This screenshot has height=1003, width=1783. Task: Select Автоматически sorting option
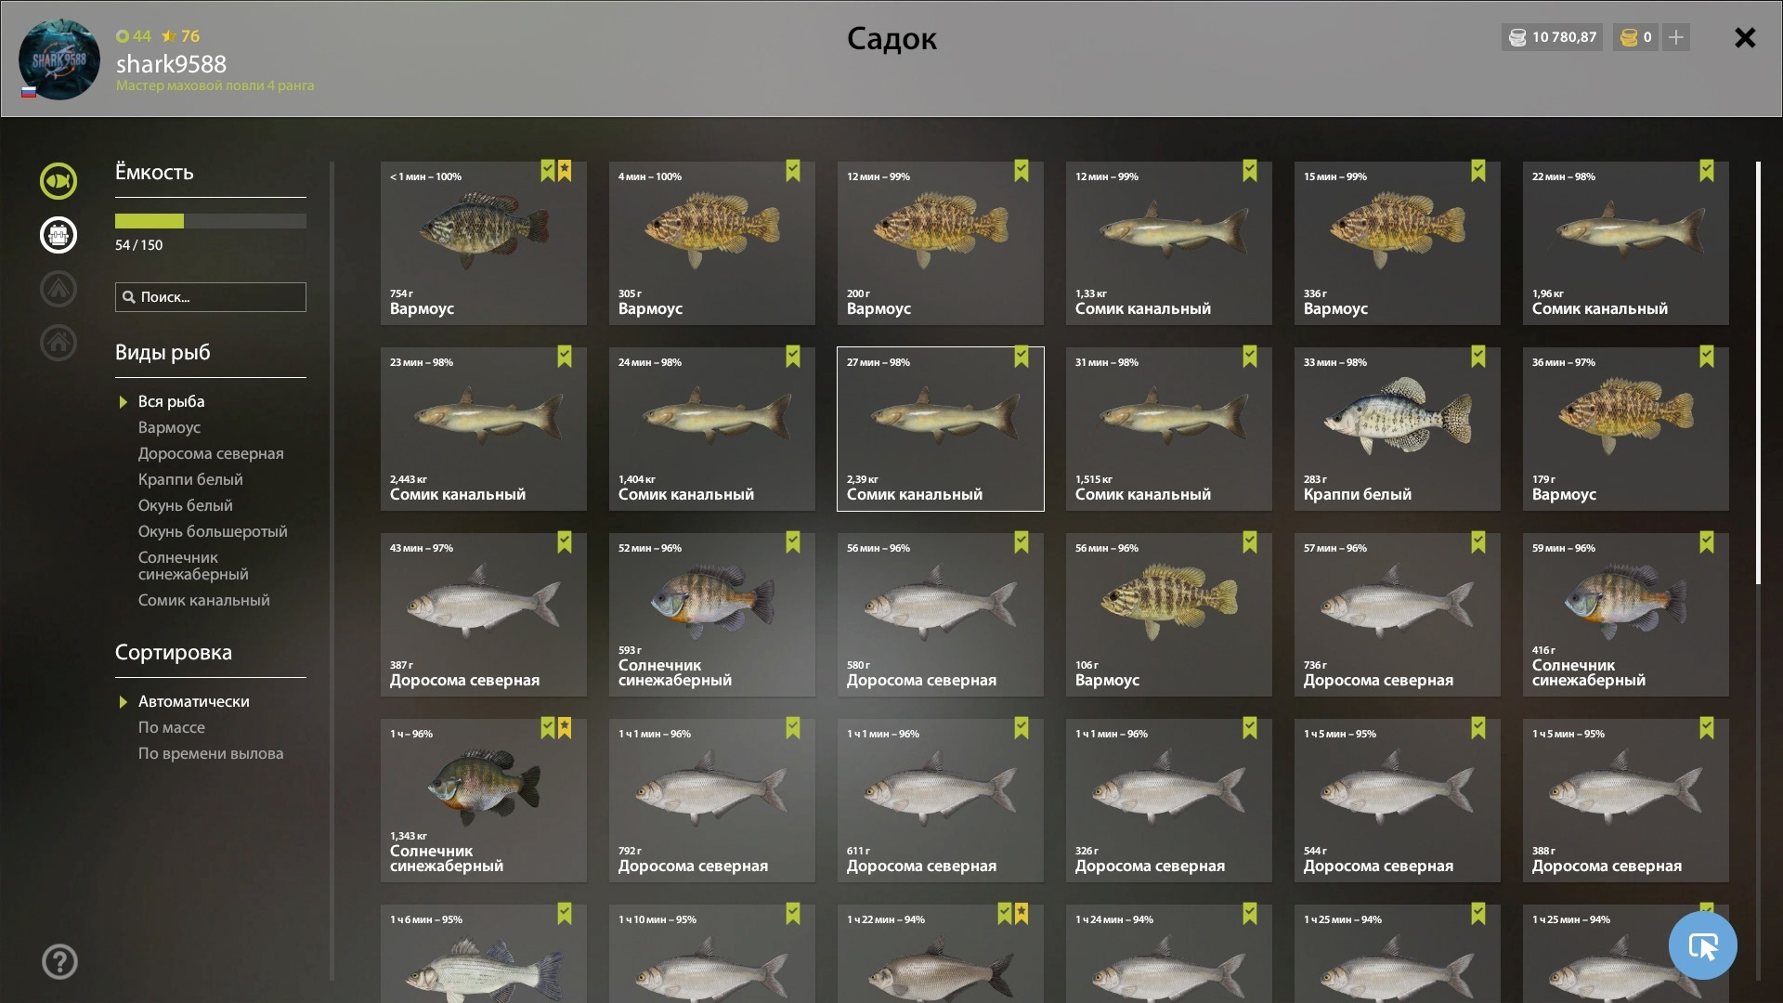click(x=194, y=701)
